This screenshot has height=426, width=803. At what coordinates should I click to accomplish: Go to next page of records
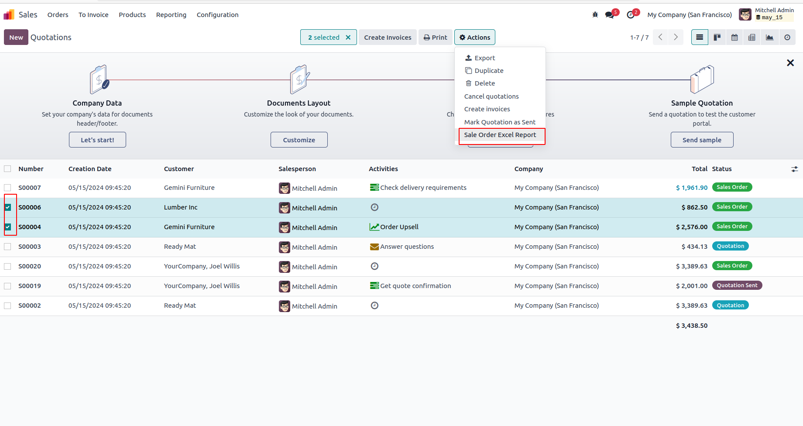pyautogui.click(x=676, y=38)
